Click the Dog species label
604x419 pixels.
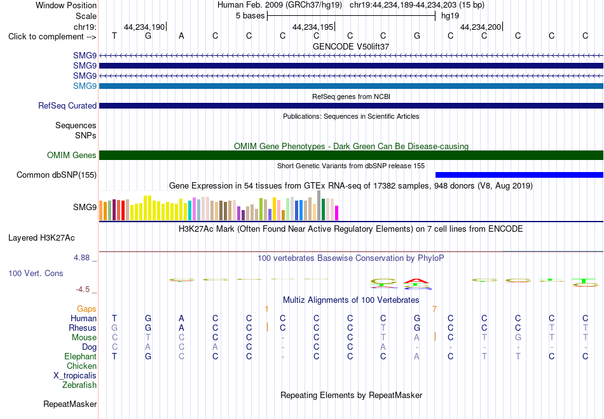89,347
